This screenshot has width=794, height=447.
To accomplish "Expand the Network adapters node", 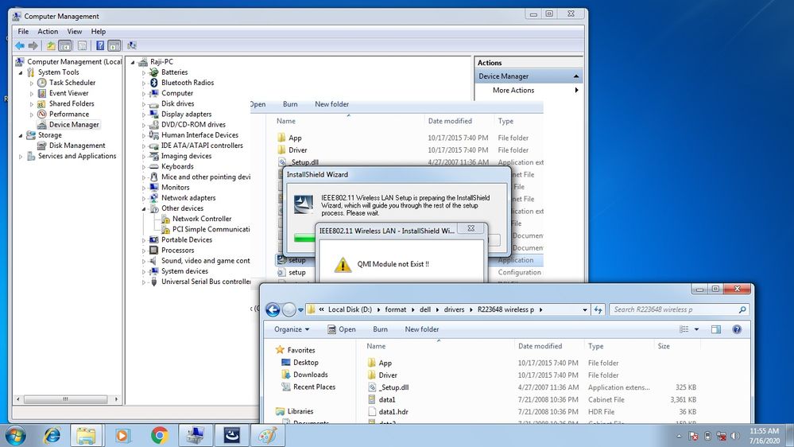I will pyautogui.click(x=145, y=198).
